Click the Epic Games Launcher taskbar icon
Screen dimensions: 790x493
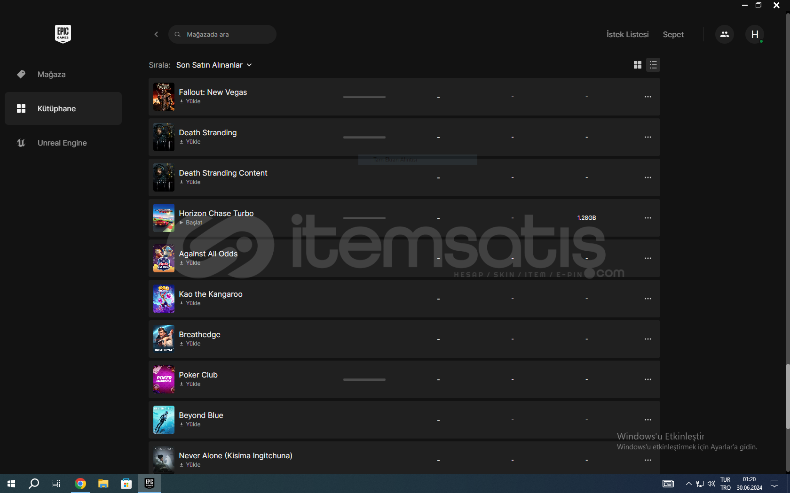[150, 484]
